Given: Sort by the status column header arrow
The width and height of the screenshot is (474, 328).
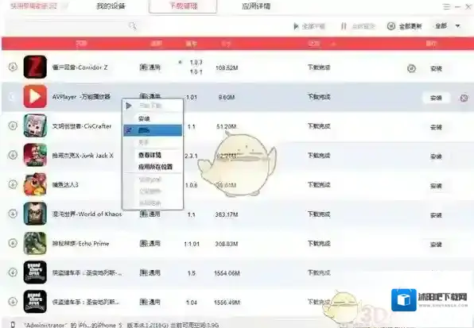Looking at the screenshot, I should [x=334, y=44].
